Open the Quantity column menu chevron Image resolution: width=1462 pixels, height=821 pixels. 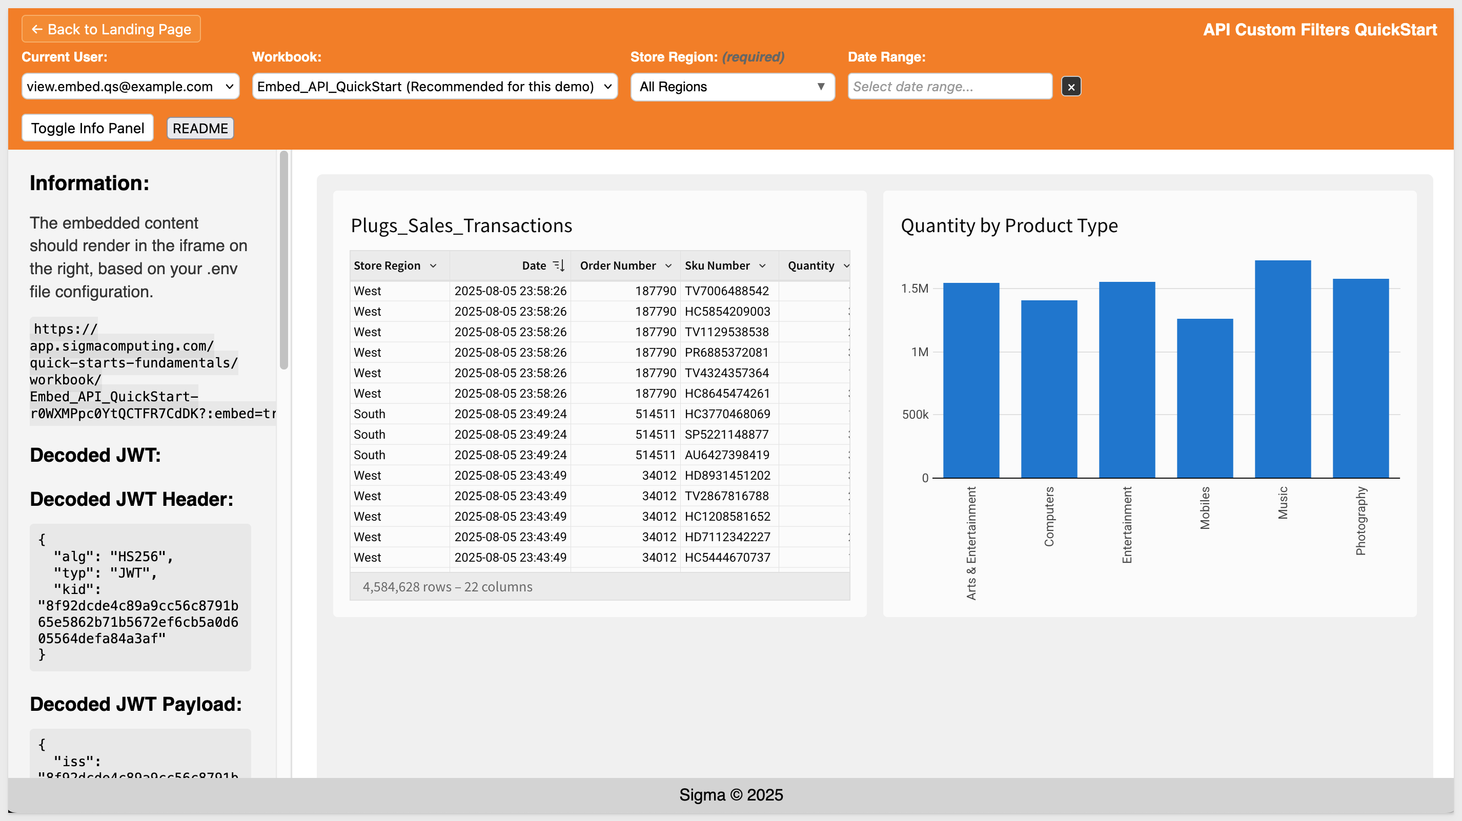click(846, 265)
